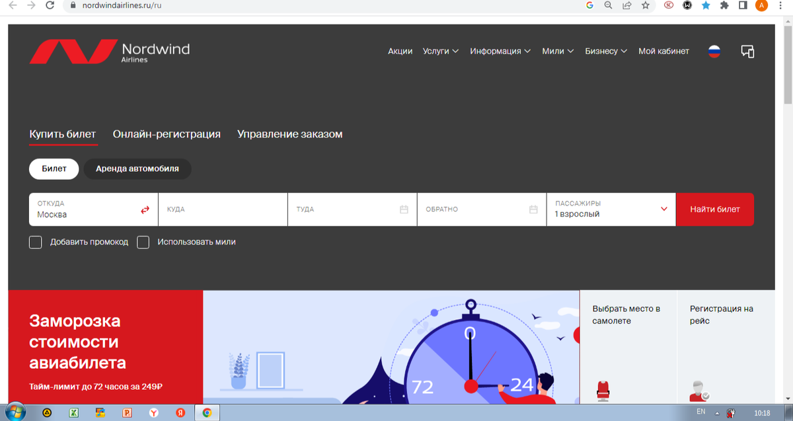Enable Добавить промокод checkbox
This screenshot has height=421, width=793.
pos(36,242)
